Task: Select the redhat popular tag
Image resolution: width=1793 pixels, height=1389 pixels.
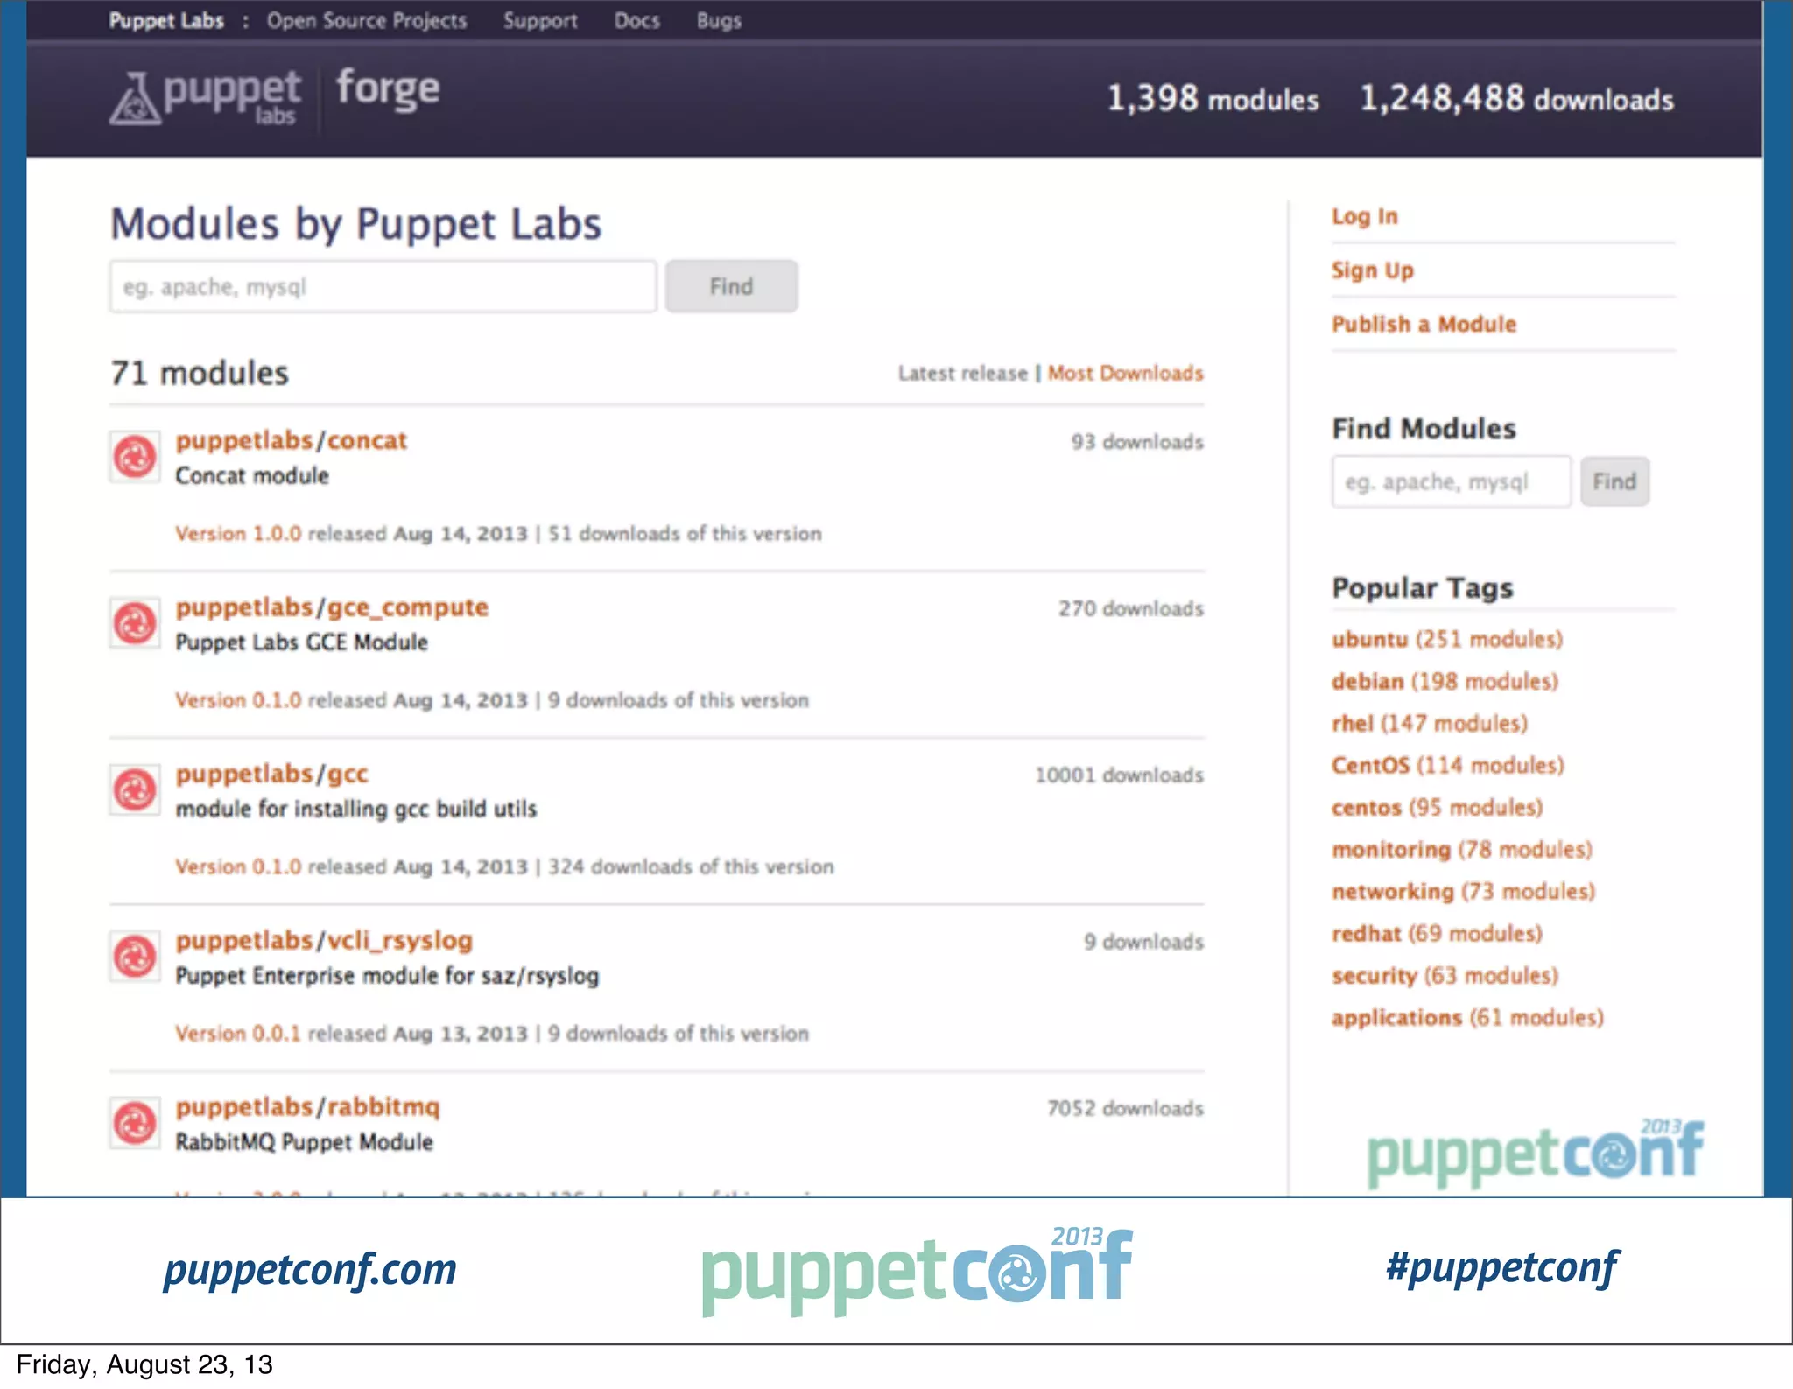Action: [1437, 933]
